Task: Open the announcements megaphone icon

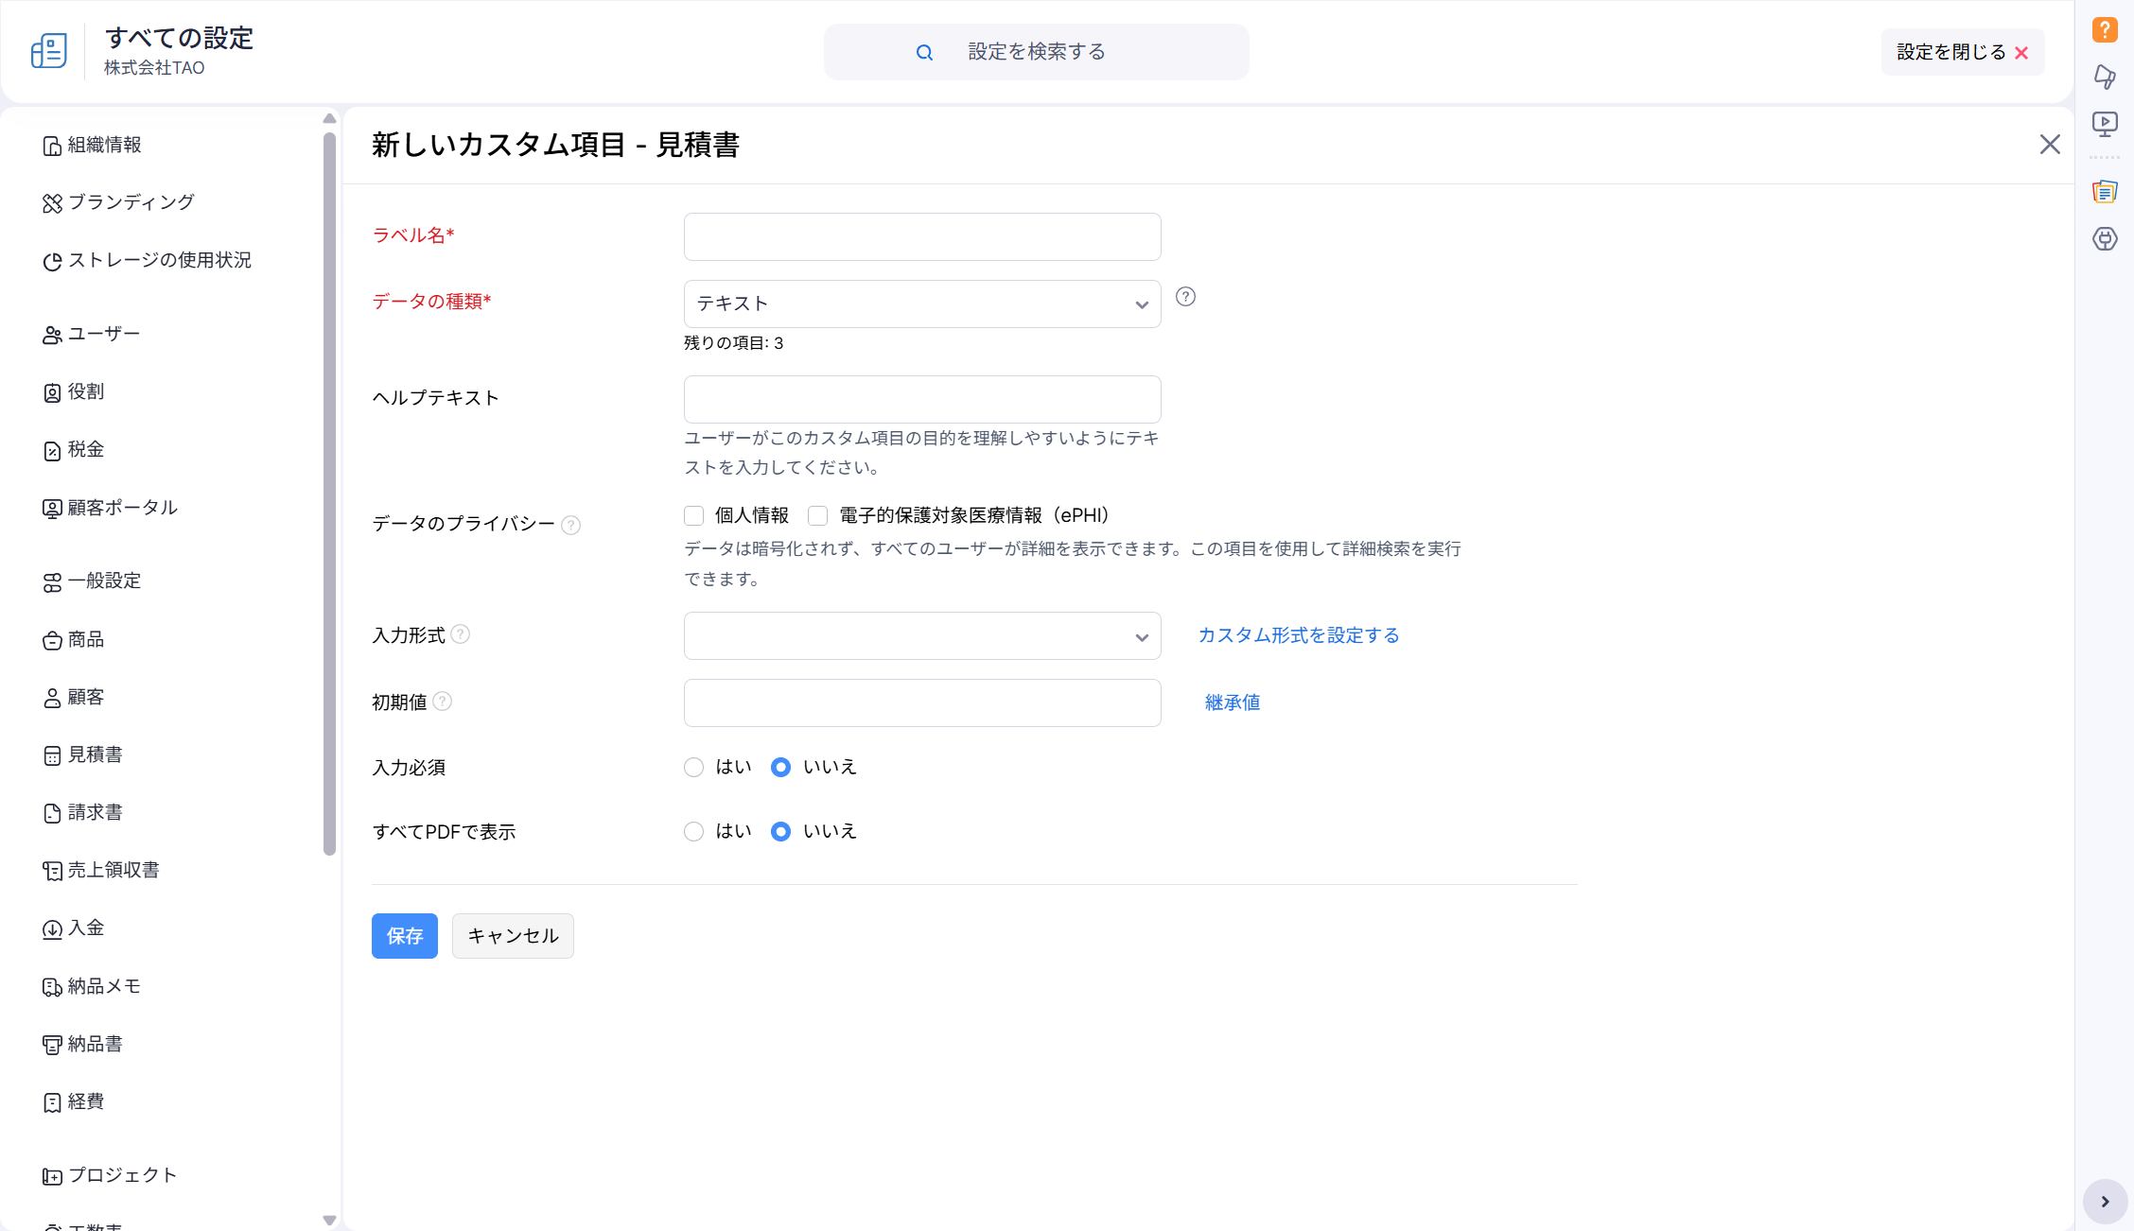Action: click(2105, 77)
